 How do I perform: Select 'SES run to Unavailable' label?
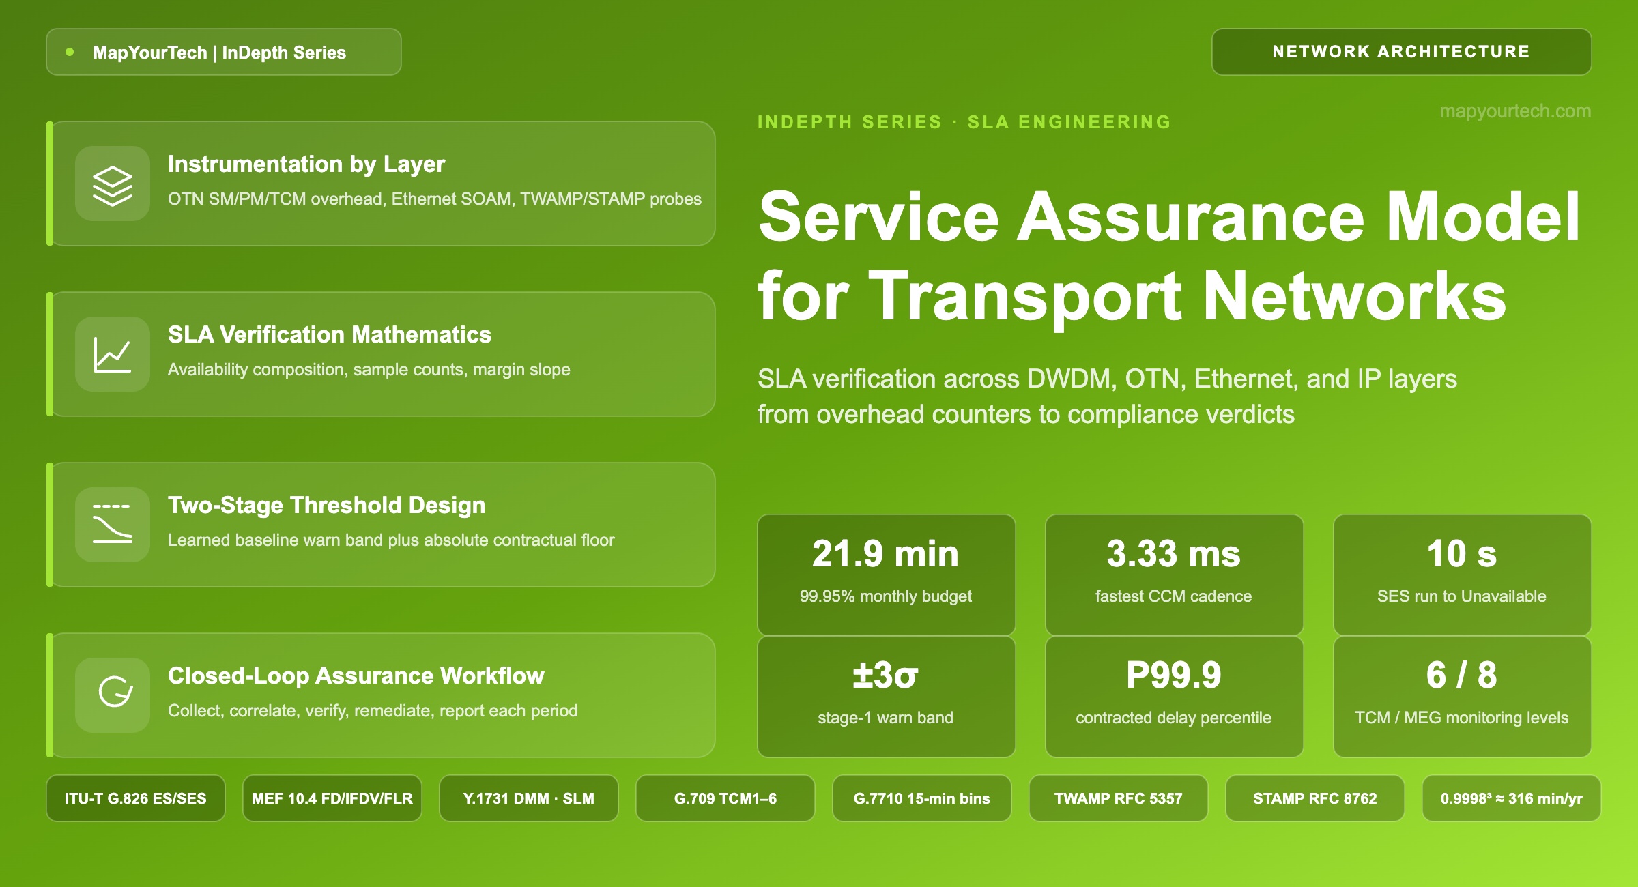(x=1462, y=596)
